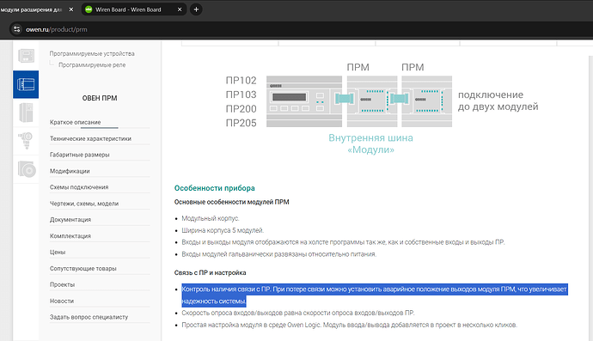The image size is (593, 341).
Task: Go to Габаритные размеры section
Action: (x=79, y=155)
